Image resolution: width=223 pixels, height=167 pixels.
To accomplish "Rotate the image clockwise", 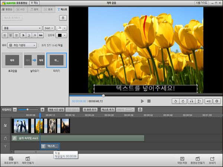I will coord(183,101).
